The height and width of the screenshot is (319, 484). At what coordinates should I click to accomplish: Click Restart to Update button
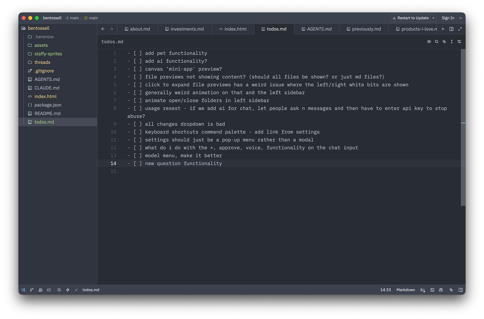click(x=411, y=18)
